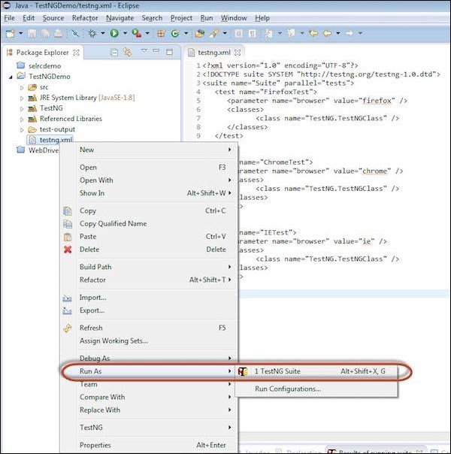Select the testng.xml editor tab
This screenshot has height=454, width=451.
click(213, 53)
